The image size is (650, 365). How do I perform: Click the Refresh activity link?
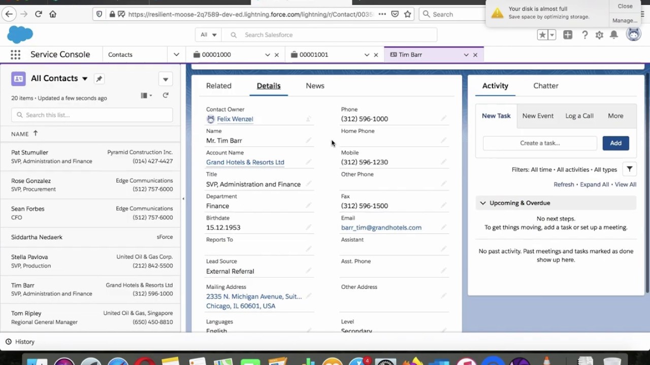[564, 185]
